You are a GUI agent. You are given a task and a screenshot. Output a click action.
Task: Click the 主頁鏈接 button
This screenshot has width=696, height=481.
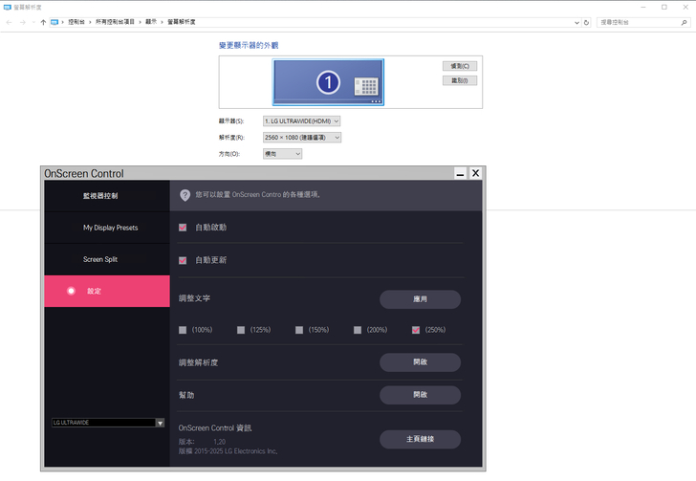coord(420,439)
